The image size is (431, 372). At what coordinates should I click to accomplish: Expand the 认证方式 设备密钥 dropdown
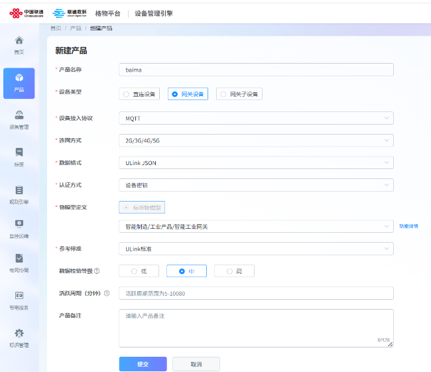pos(256,185)
